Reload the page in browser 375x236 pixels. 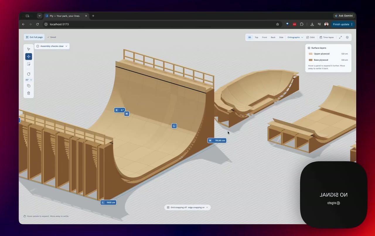point(37,24)
